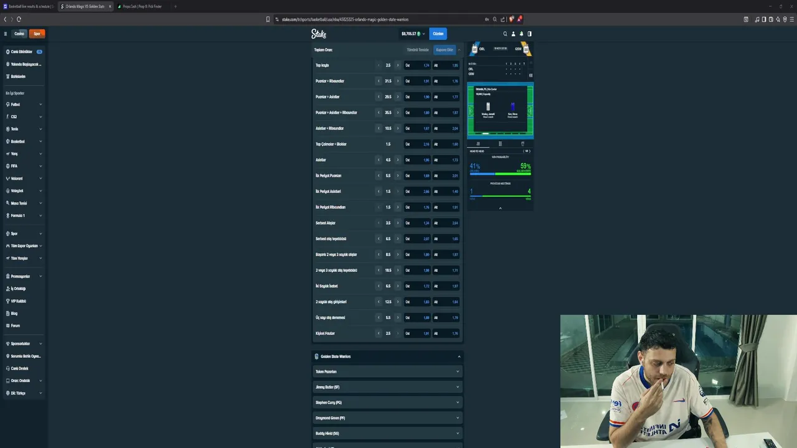Image resolution: width=797 pixels, height=448 pixels.
Task: Expand the Buddy Hield (SG) row
Action: click(387, 433)
